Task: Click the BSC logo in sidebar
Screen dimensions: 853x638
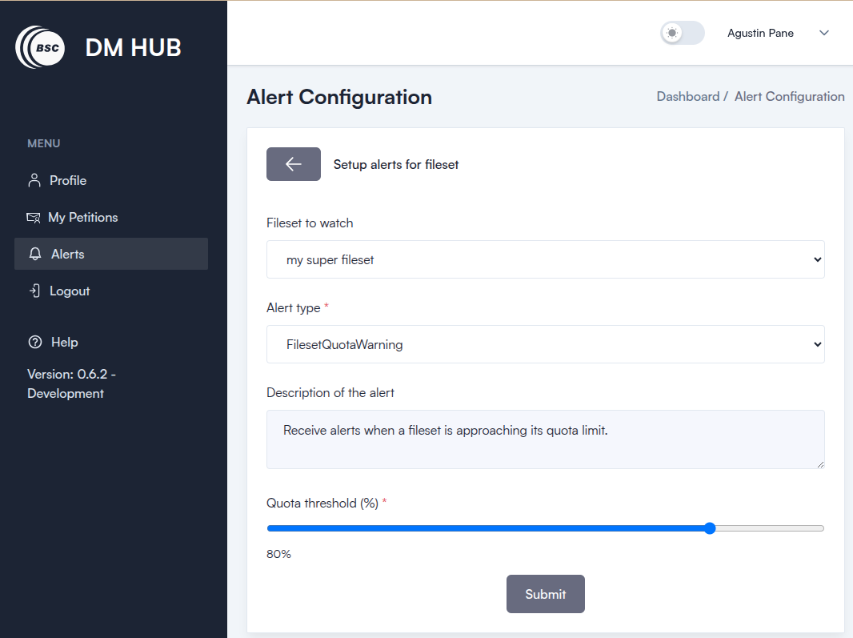Action: tap(41, 47)
